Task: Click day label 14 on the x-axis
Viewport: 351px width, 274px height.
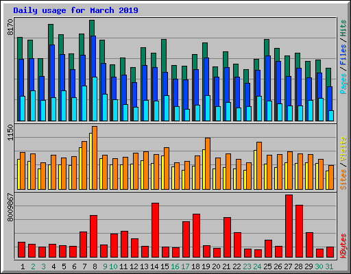Action: (x=154, y=266)
